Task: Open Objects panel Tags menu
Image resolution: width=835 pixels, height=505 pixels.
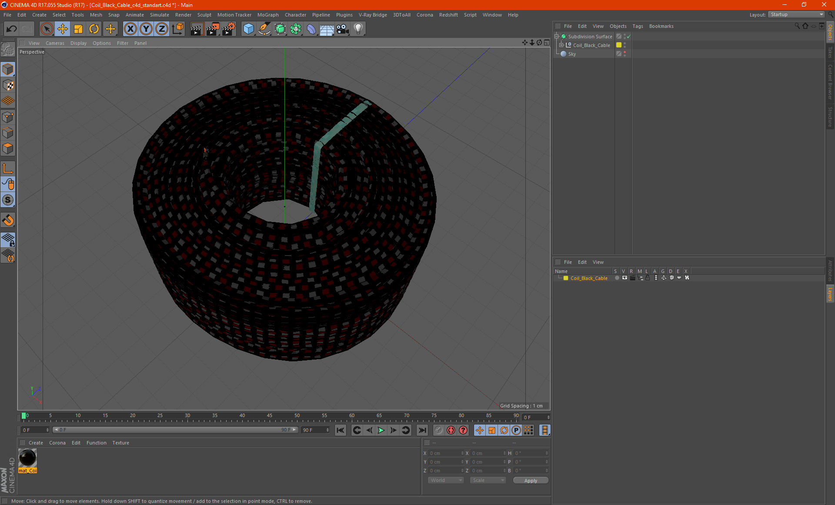Action: coord(638,26)
